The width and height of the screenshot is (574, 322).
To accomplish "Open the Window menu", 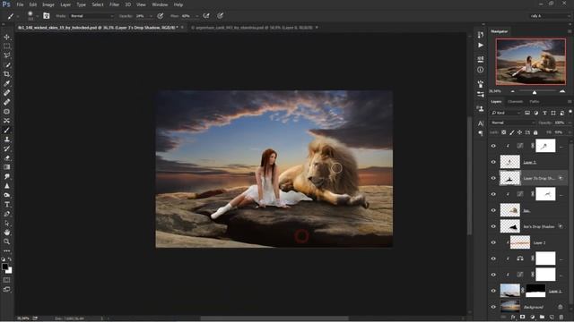I will click(x=160, y=4).
